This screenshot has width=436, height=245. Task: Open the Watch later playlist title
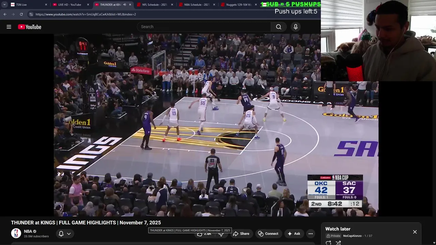click(338, 229)
